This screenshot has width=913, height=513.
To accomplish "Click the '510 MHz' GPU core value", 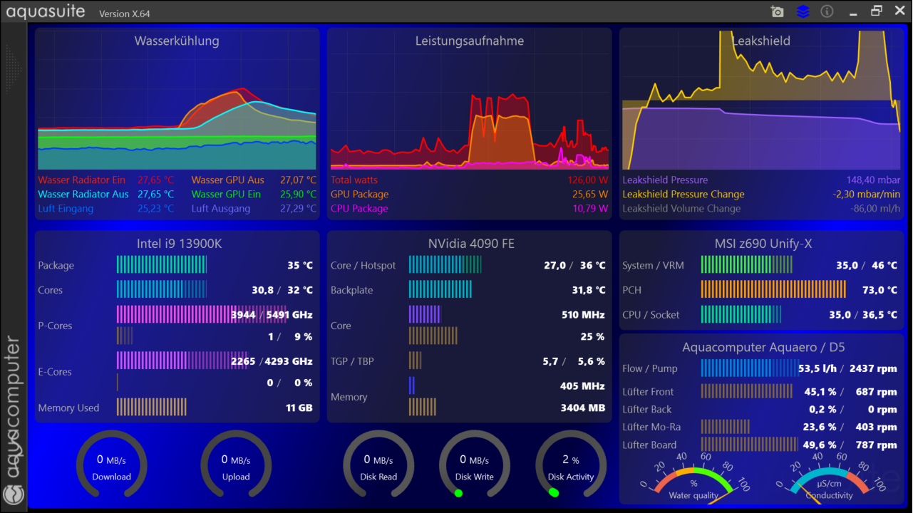I will tap(583, 314).
